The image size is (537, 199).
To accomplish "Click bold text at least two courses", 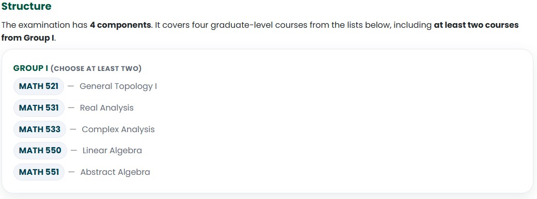I will (476, 25).
